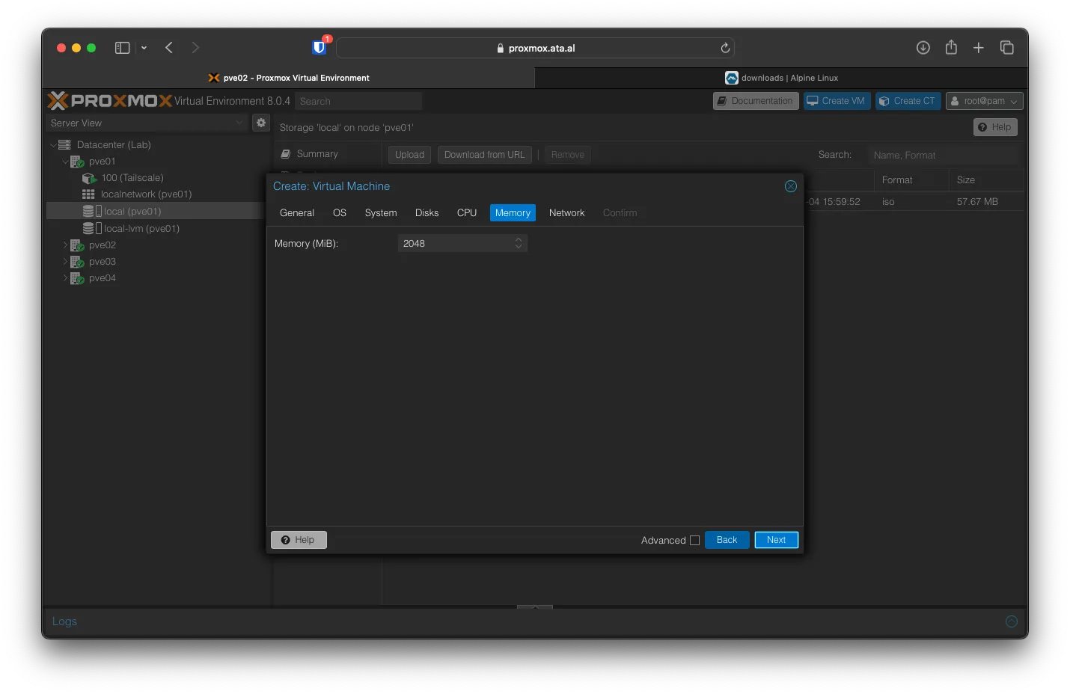
Task: Click Create VM button
Action: pyautogui.click(x=837, y=101)
